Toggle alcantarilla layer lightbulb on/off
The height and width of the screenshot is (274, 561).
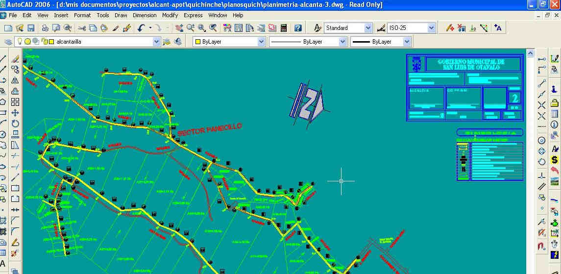pos(21,42)
